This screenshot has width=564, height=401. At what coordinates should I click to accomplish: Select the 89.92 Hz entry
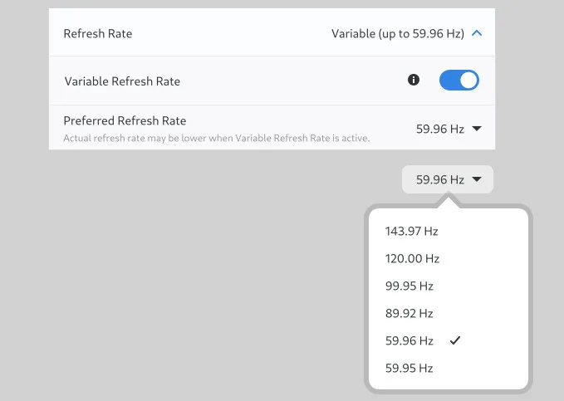[449, 313]
